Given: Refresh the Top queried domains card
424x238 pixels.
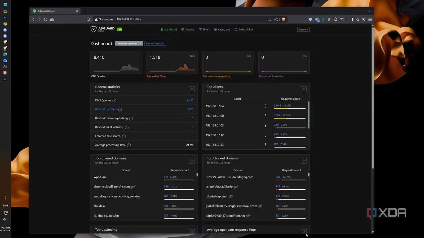Looking at the screenshot, I should tap(192, 161).
